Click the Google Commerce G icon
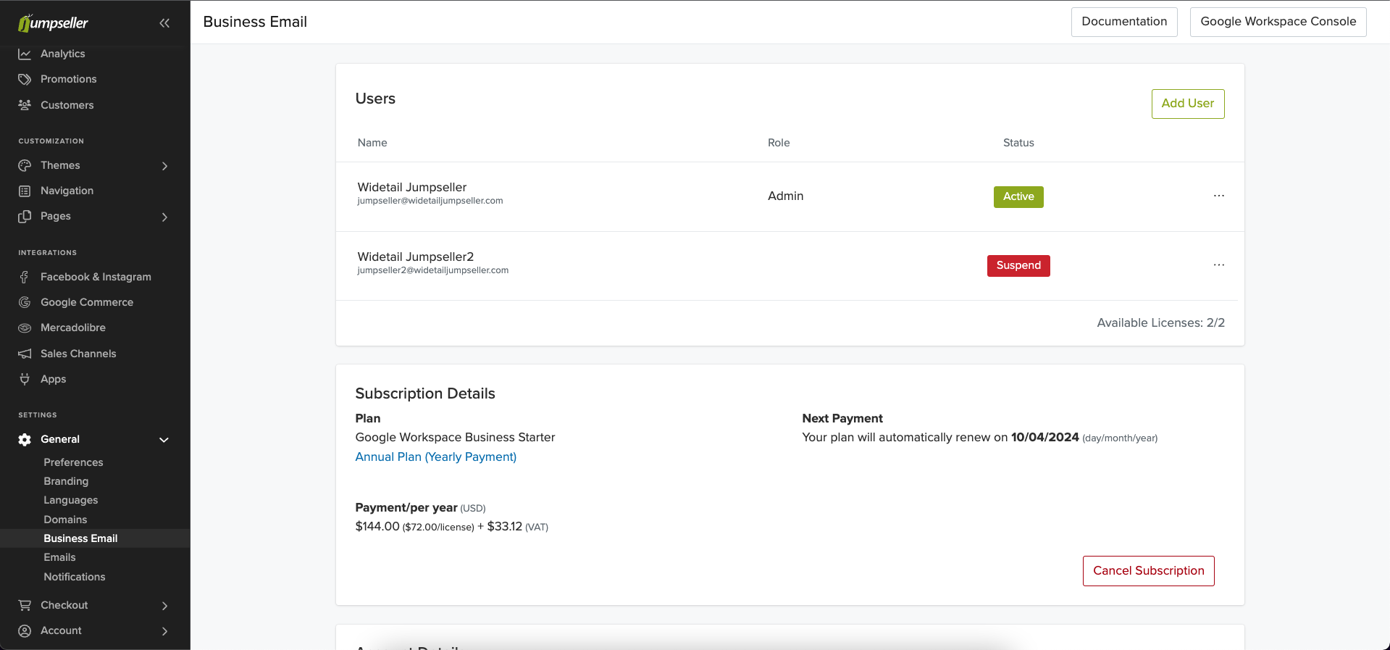The image size is (1390, 650). coord(25,302)
